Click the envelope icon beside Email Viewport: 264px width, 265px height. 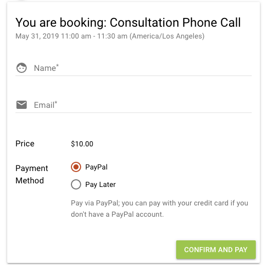click(x=22, y=105)
